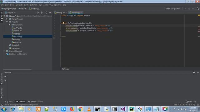Viewport: 200px width, 112px height.
Task: Click the Run play icon in toolbar
Action: (185, 9)
